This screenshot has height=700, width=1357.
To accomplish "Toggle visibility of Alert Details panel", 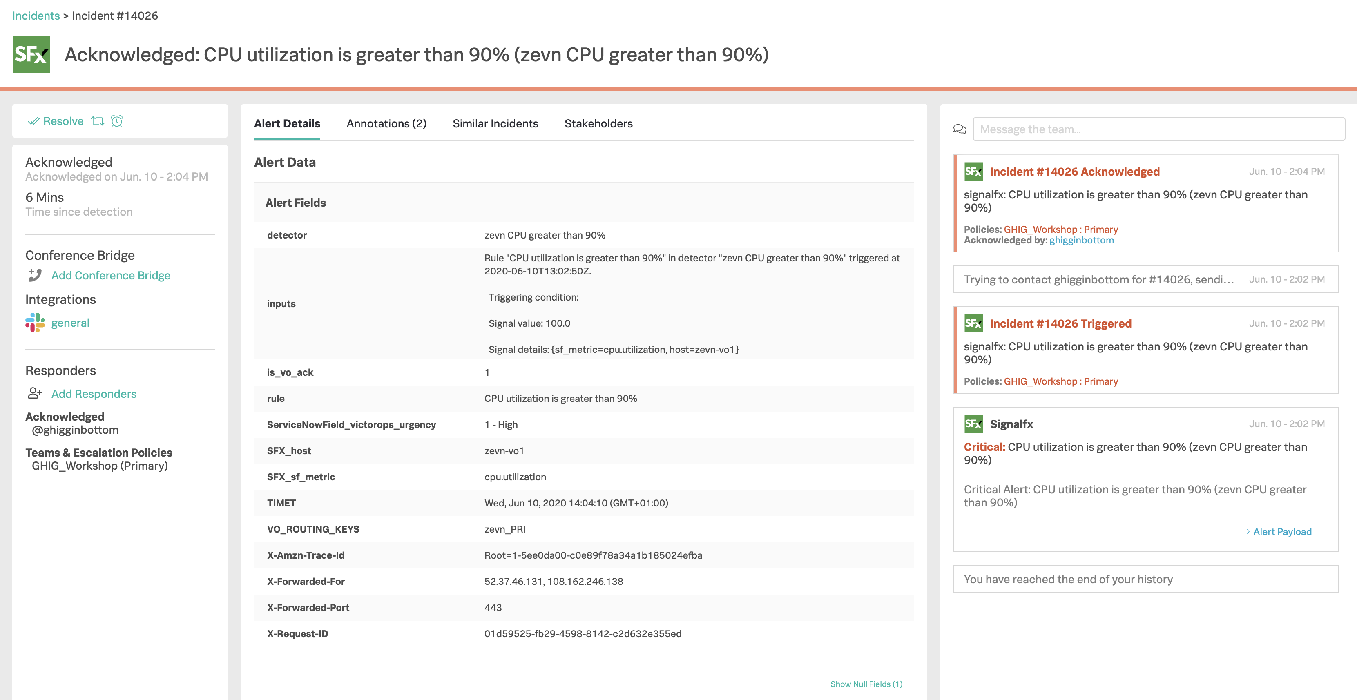I will [287, 123].
